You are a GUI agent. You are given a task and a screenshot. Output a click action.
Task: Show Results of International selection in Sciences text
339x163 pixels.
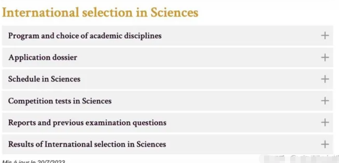click(87, 144)
